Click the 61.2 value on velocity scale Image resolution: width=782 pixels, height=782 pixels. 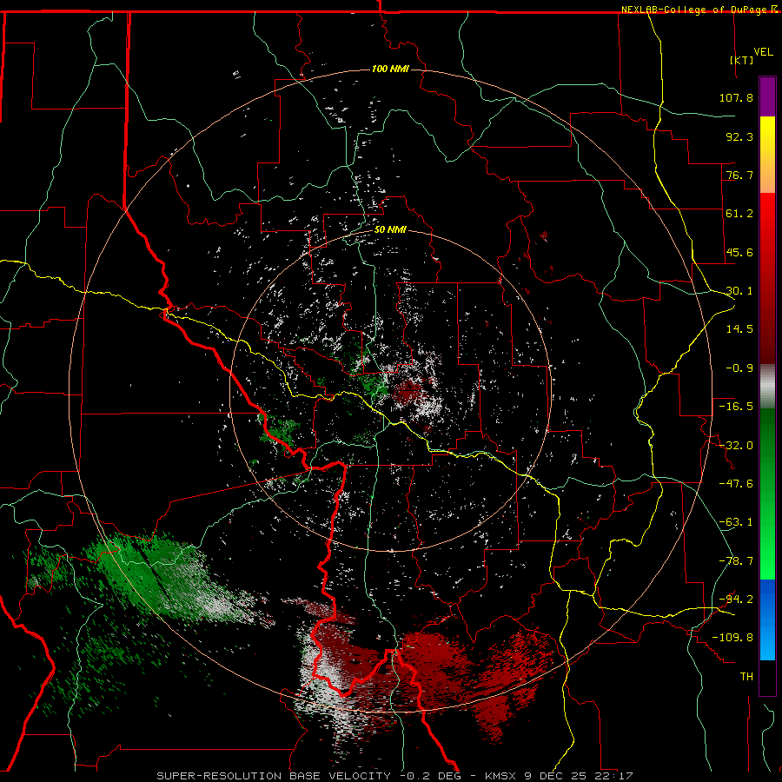tap(739, 214)
